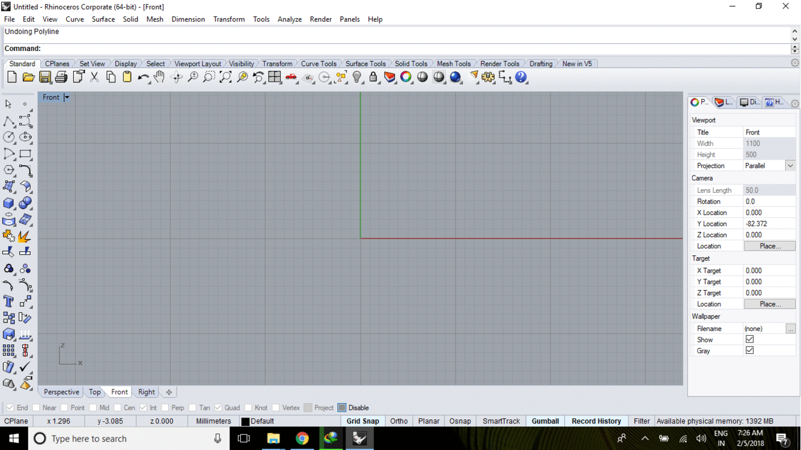Click the taskbar search box
801x450 pixels.
coord(129,439)
